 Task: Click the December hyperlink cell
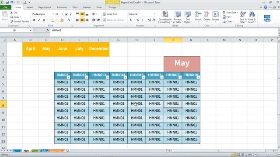coord(99,49)
